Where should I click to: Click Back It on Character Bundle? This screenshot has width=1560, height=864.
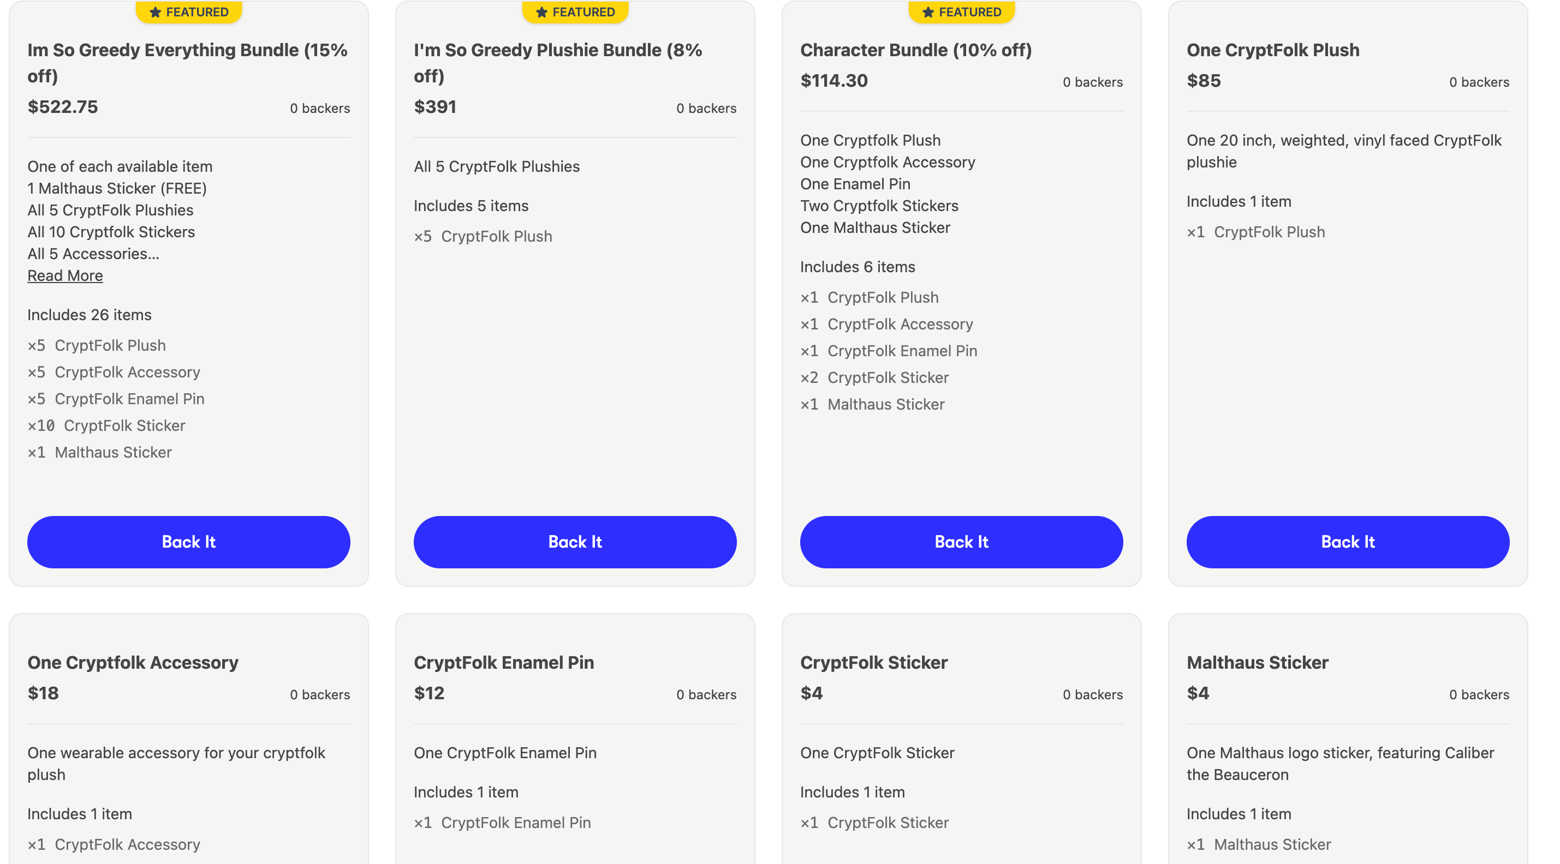click(962, 542)
